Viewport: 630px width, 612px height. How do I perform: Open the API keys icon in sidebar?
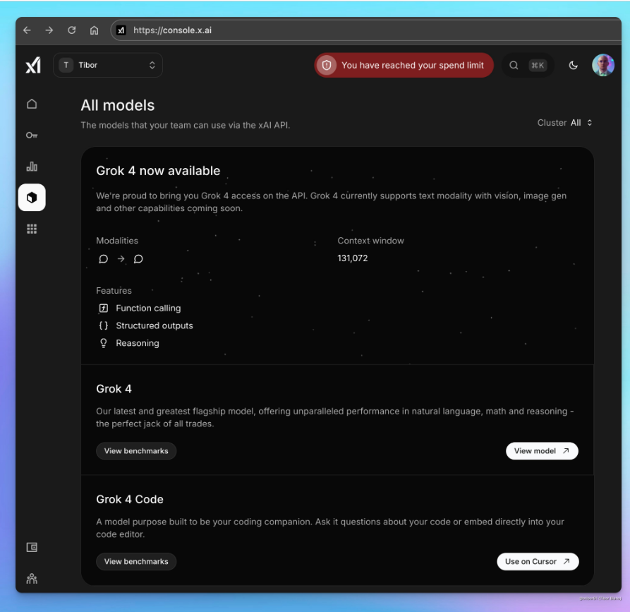click(32, 136)
